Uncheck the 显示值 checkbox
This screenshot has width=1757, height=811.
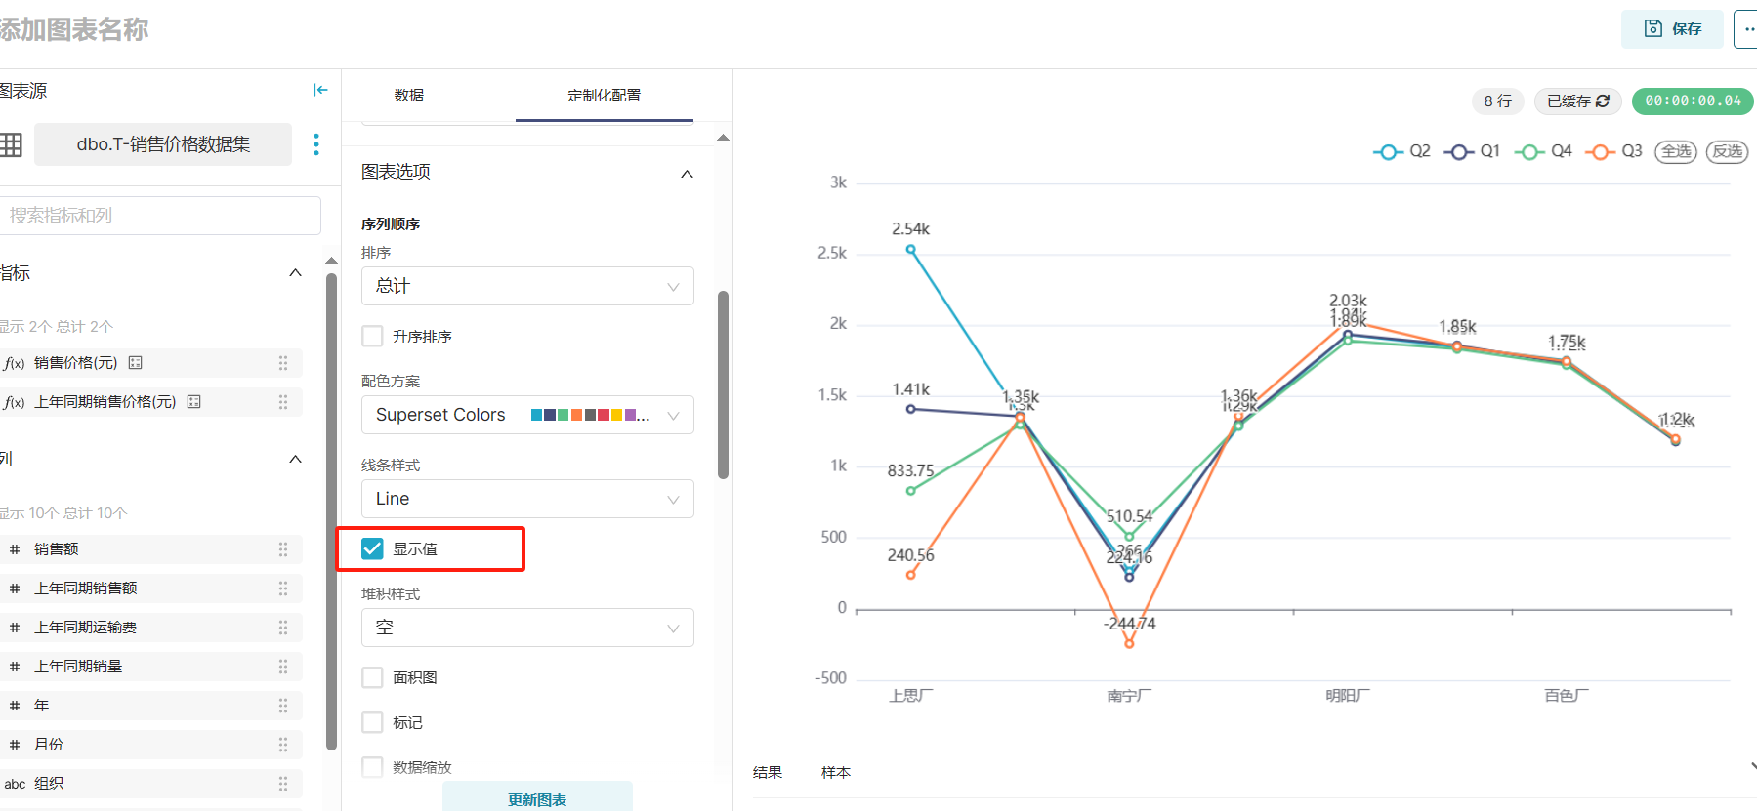(372, 548)
